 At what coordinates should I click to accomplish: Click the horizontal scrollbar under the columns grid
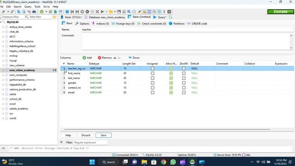(167, 130)
